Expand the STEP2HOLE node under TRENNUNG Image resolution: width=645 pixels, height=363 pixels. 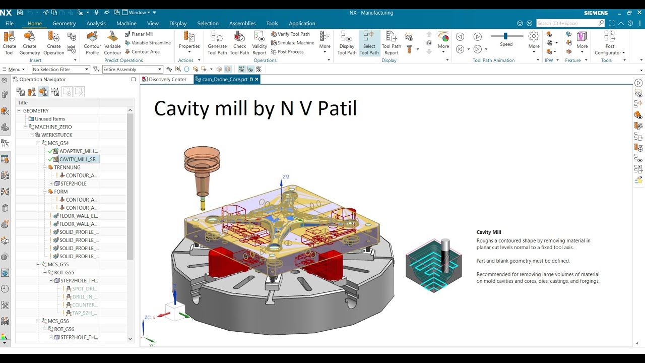(51, 184)
